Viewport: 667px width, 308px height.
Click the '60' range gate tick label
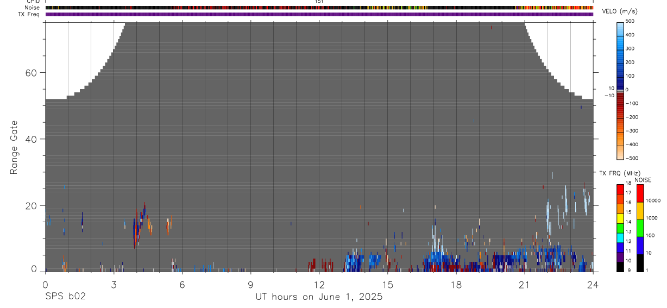coord(30,73)
